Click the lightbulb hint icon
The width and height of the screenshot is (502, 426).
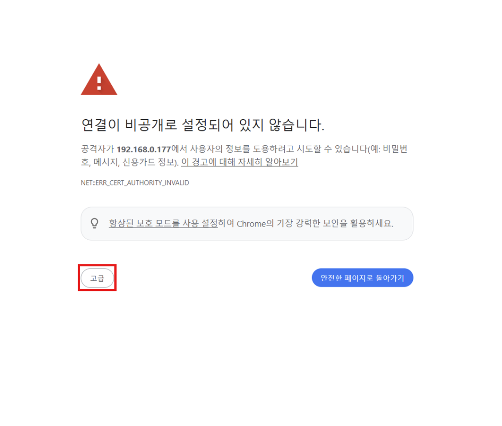click(94, 223)
